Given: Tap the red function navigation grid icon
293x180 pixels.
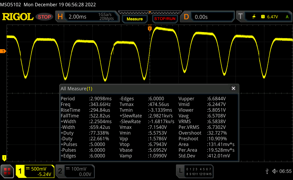Looking at the screenshot, I should click(x=7, y=171).
